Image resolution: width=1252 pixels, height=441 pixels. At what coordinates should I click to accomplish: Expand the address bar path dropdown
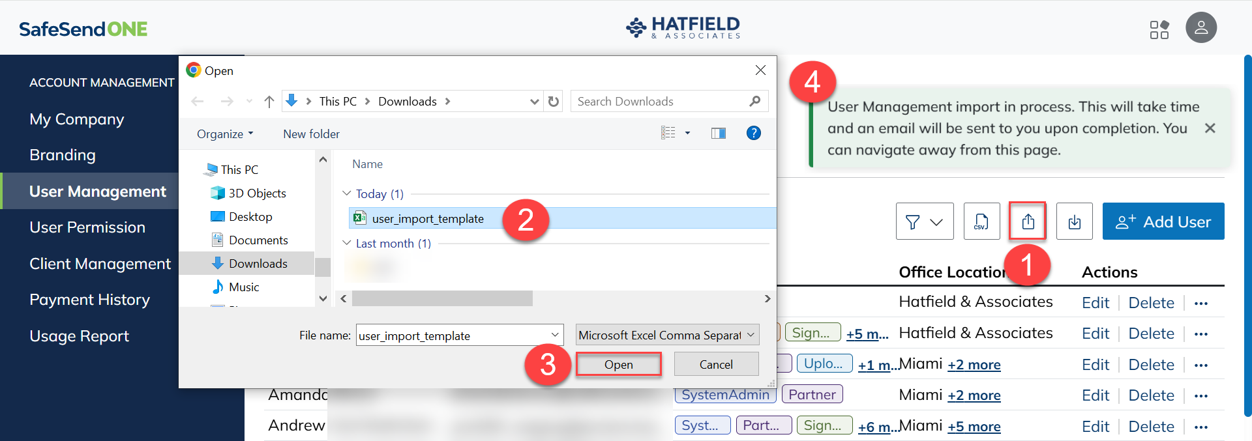534,102
